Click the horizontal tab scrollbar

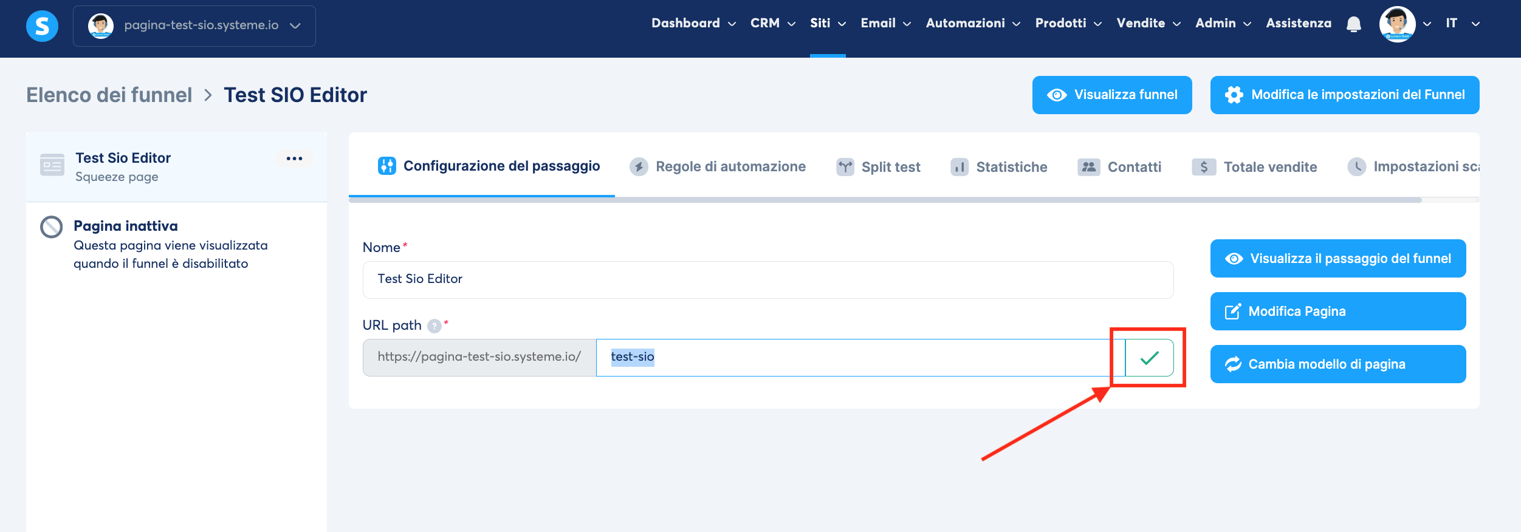(x=885, y=200)
